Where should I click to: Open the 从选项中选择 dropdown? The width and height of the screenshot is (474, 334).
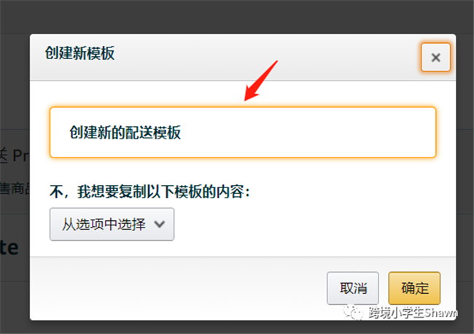point(112,224)
